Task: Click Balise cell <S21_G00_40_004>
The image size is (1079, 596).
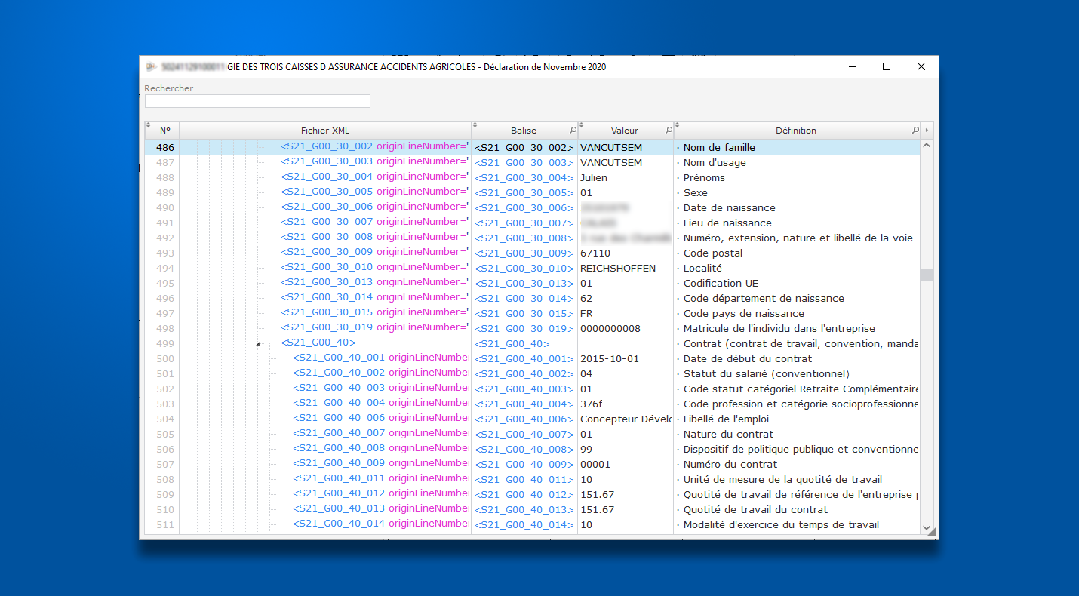Action: [524, 404]
